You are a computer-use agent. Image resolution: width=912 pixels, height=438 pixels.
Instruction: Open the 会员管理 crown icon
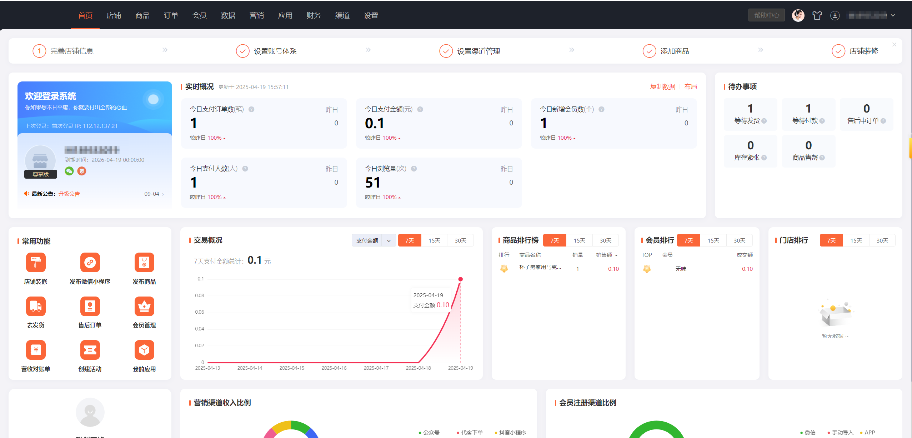(x=144, y=306)
